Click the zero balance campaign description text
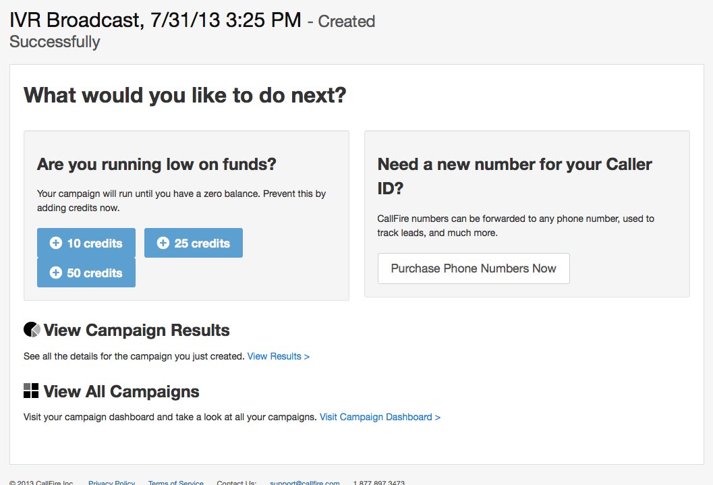Viewport: 713px width, 485px height. [x=181, y=201]
